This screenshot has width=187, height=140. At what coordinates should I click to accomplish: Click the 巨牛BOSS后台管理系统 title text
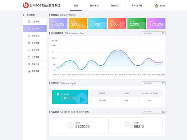pyautogui.click(x=45, y=5)
